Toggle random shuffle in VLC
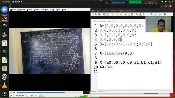The image size is (175, 98). click(43, 96)
